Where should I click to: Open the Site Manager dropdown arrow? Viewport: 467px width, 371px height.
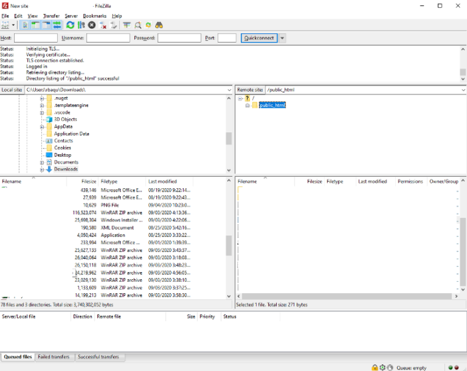(13, 25)
